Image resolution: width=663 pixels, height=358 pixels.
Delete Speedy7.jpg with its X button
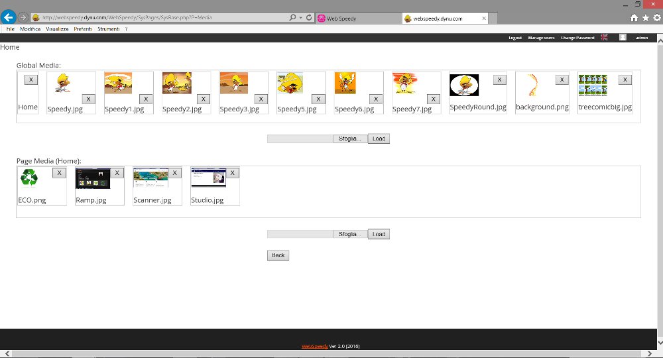[x=433, y=99]
